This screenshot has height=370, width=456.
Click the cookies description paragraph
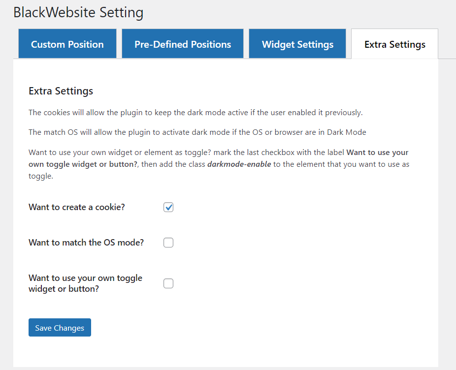195,113
